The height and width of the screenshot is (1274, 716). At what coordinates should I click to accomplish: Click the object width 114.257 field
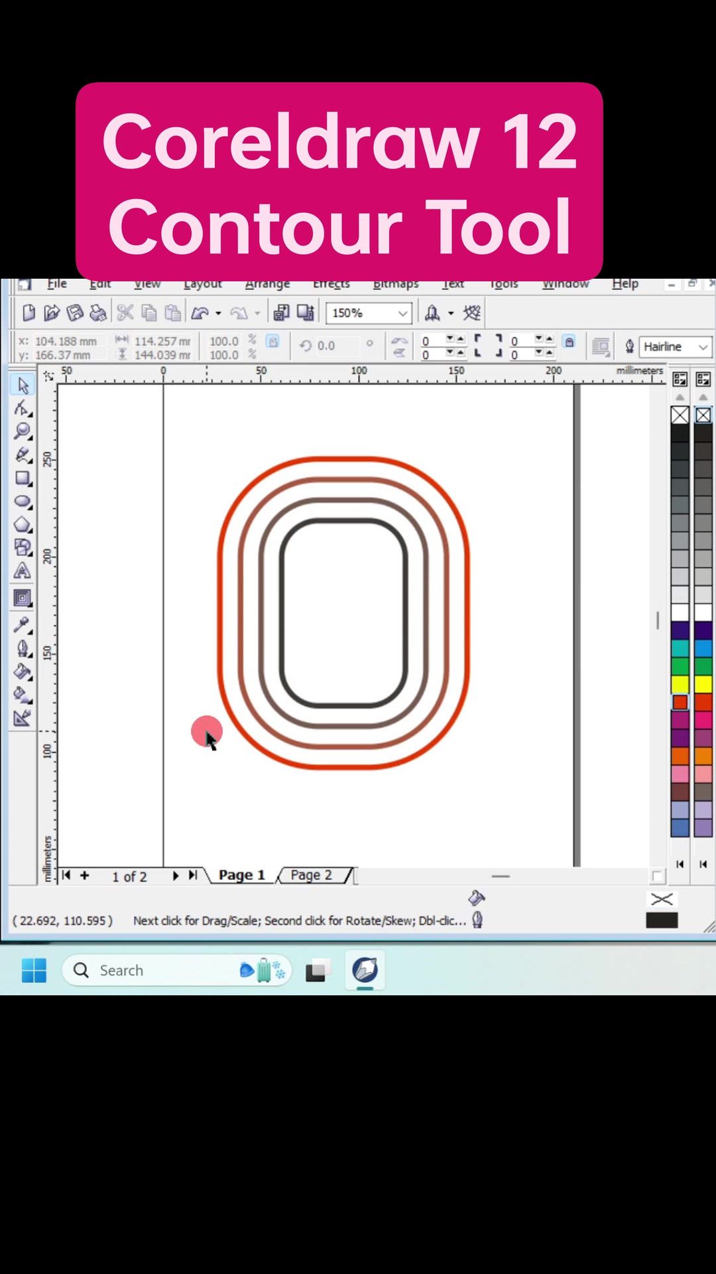[x=162, y=341]
